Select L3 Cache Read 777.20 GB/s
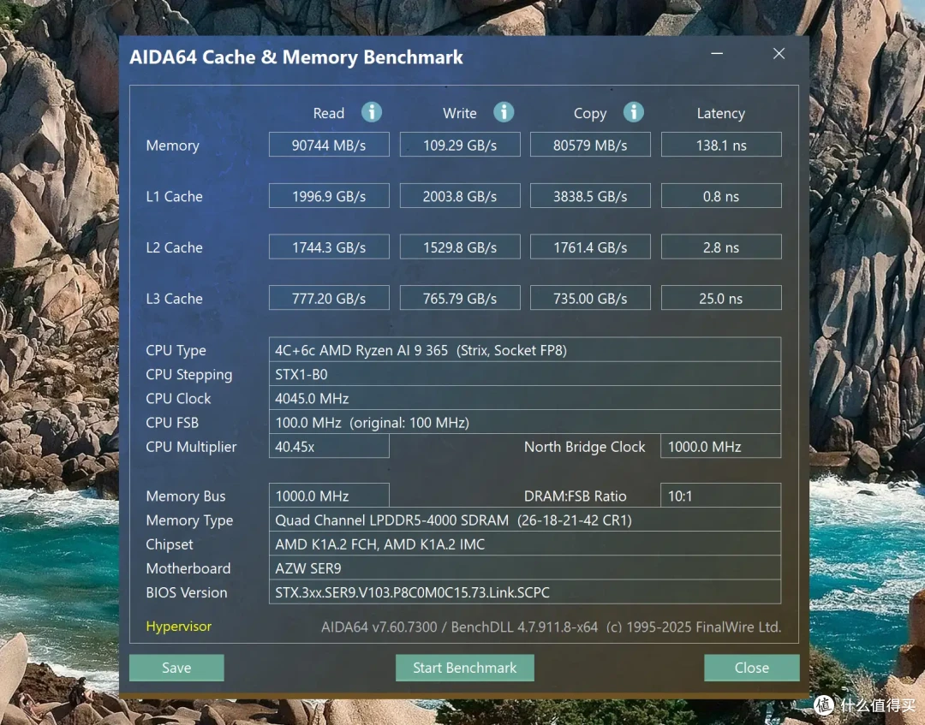The image size is (925, 725). [329, 298]
